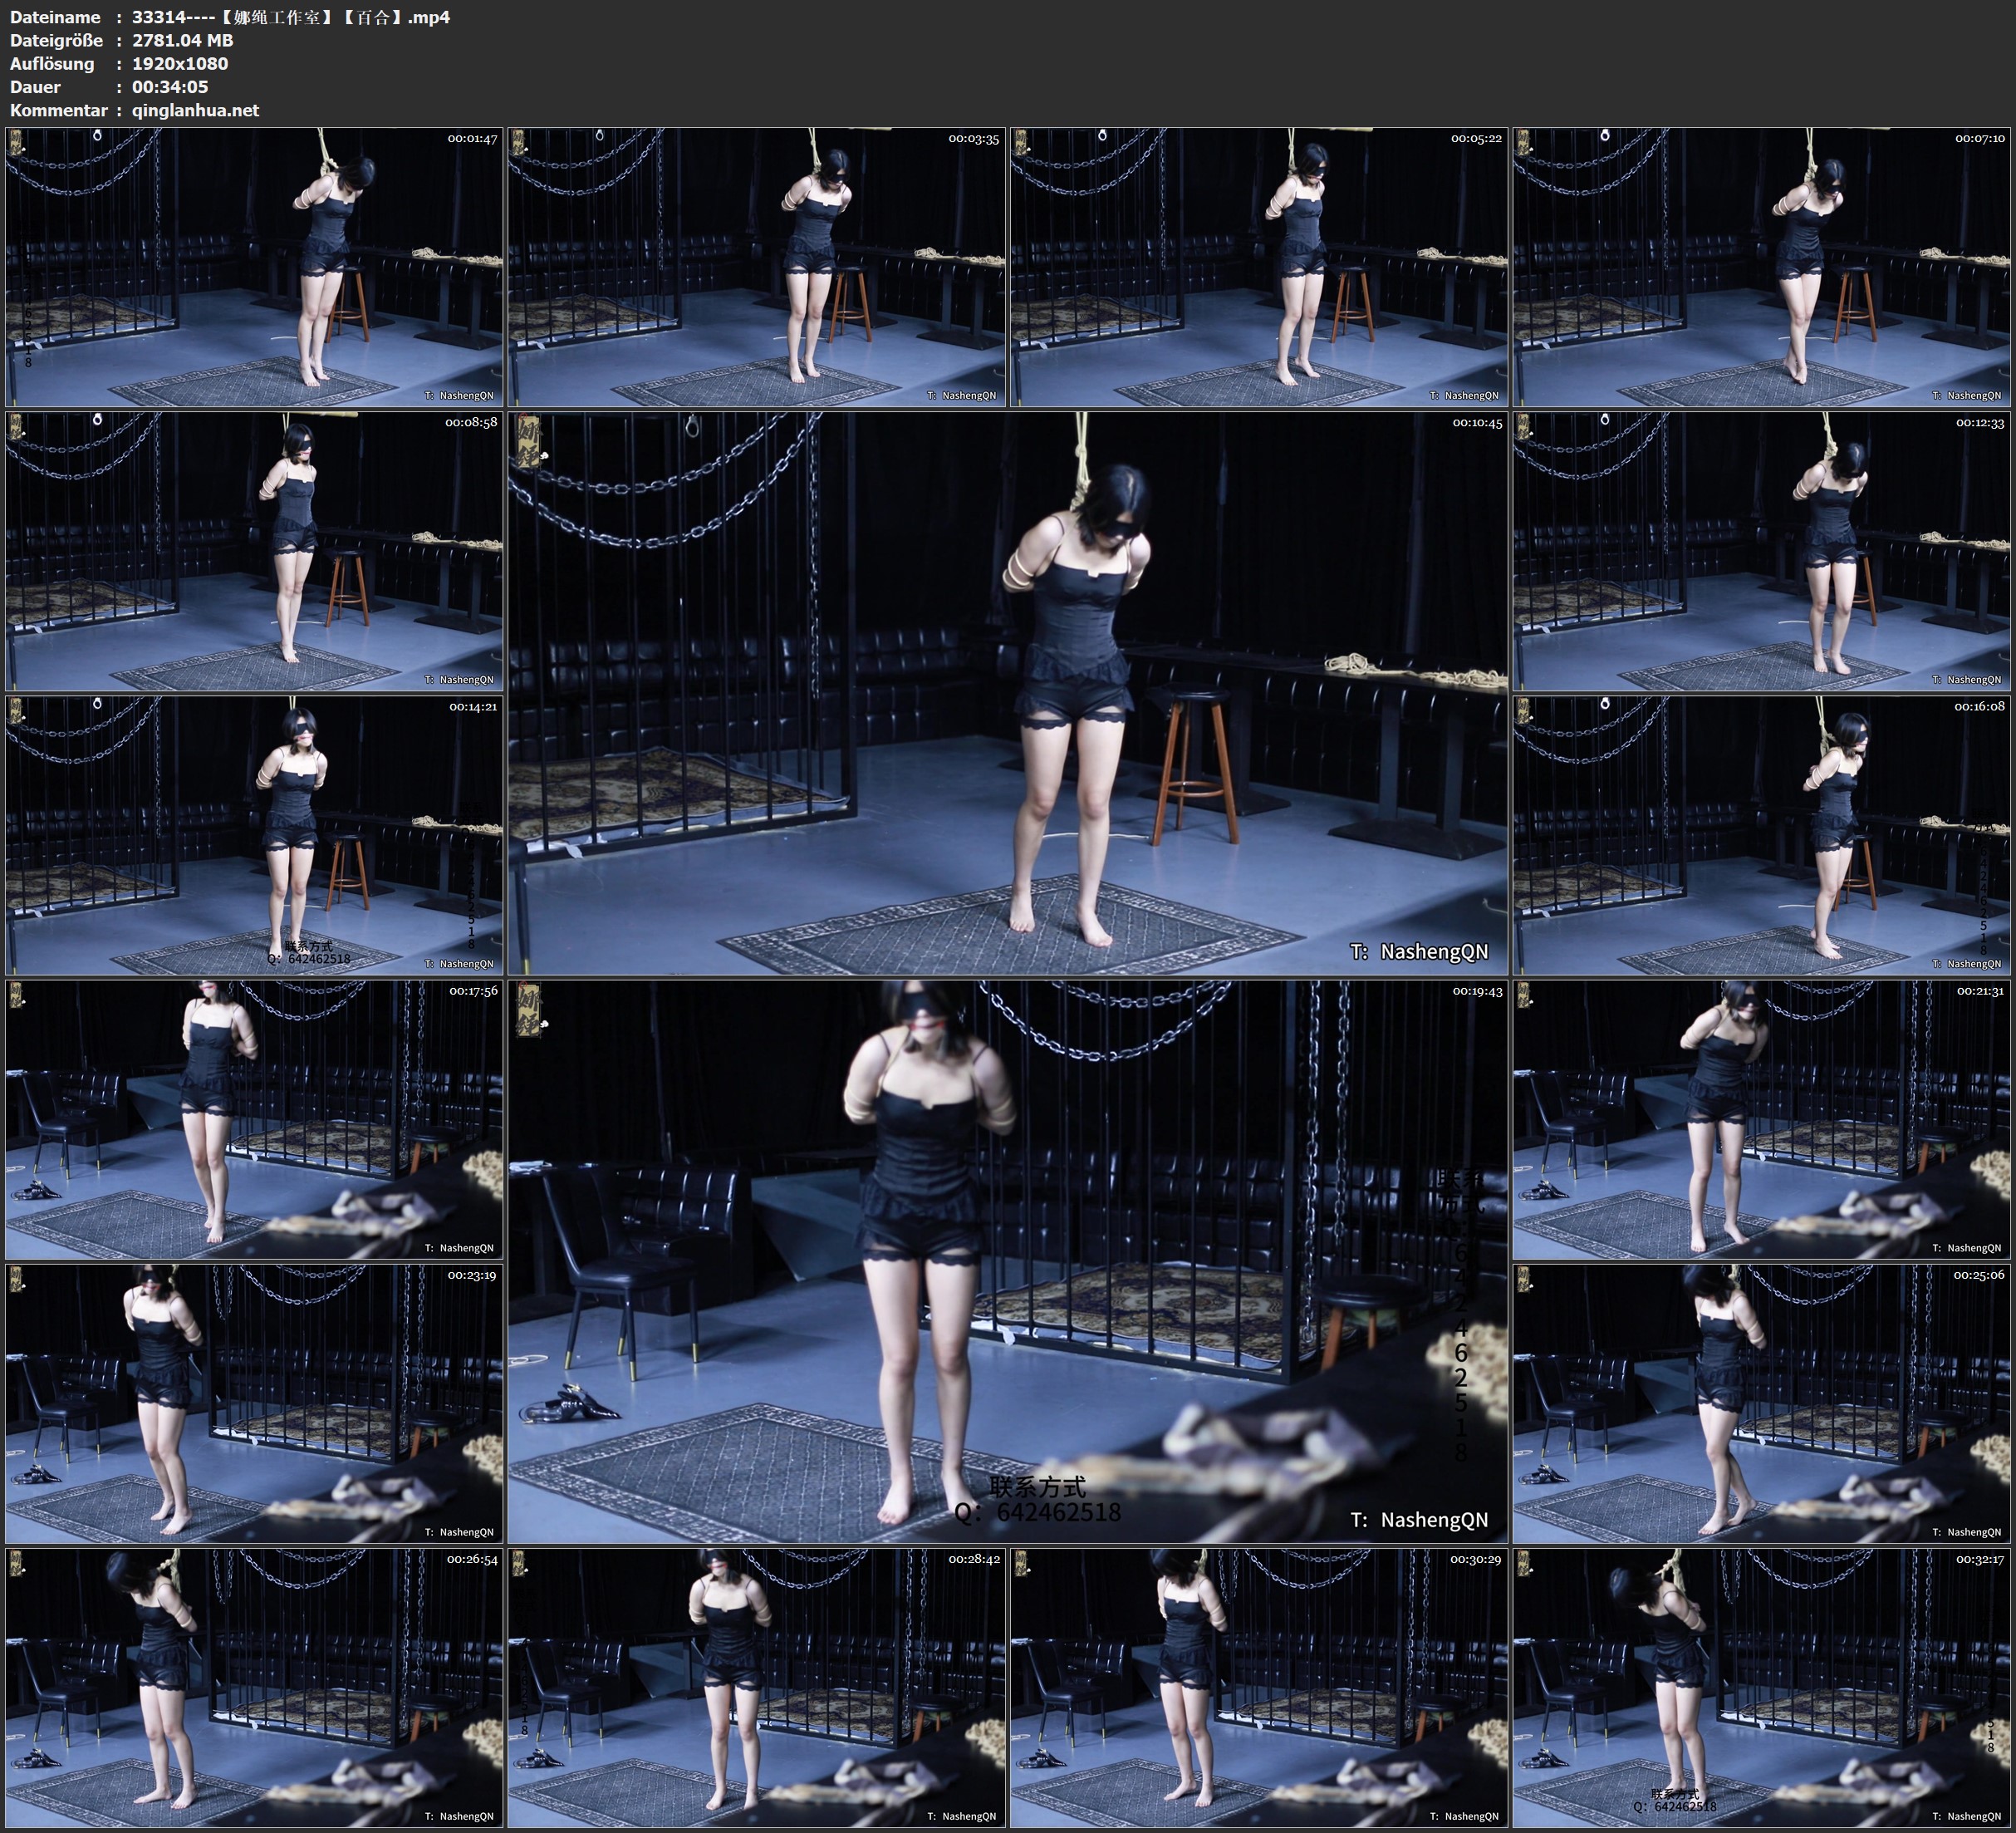Select the thumbnail at 00:08:58

(x=254, y=551)
